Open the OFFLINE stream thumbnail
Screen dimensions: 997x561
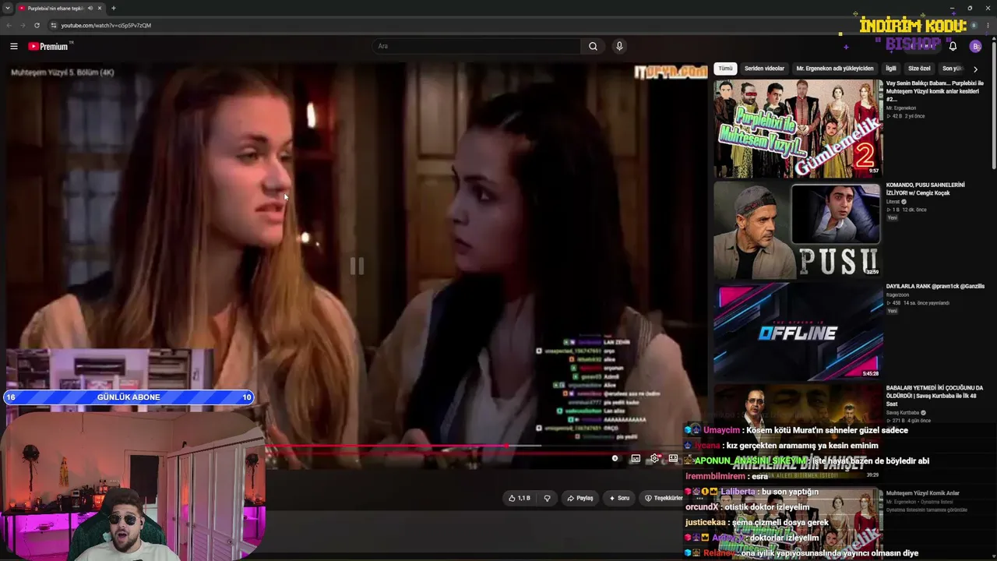pos(798,331)
